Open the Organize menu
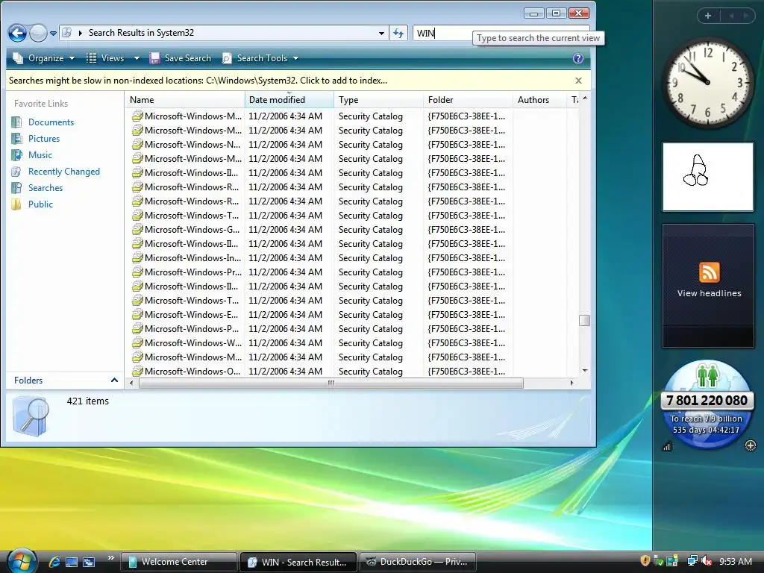764x573 pixels. click(44, 58)
